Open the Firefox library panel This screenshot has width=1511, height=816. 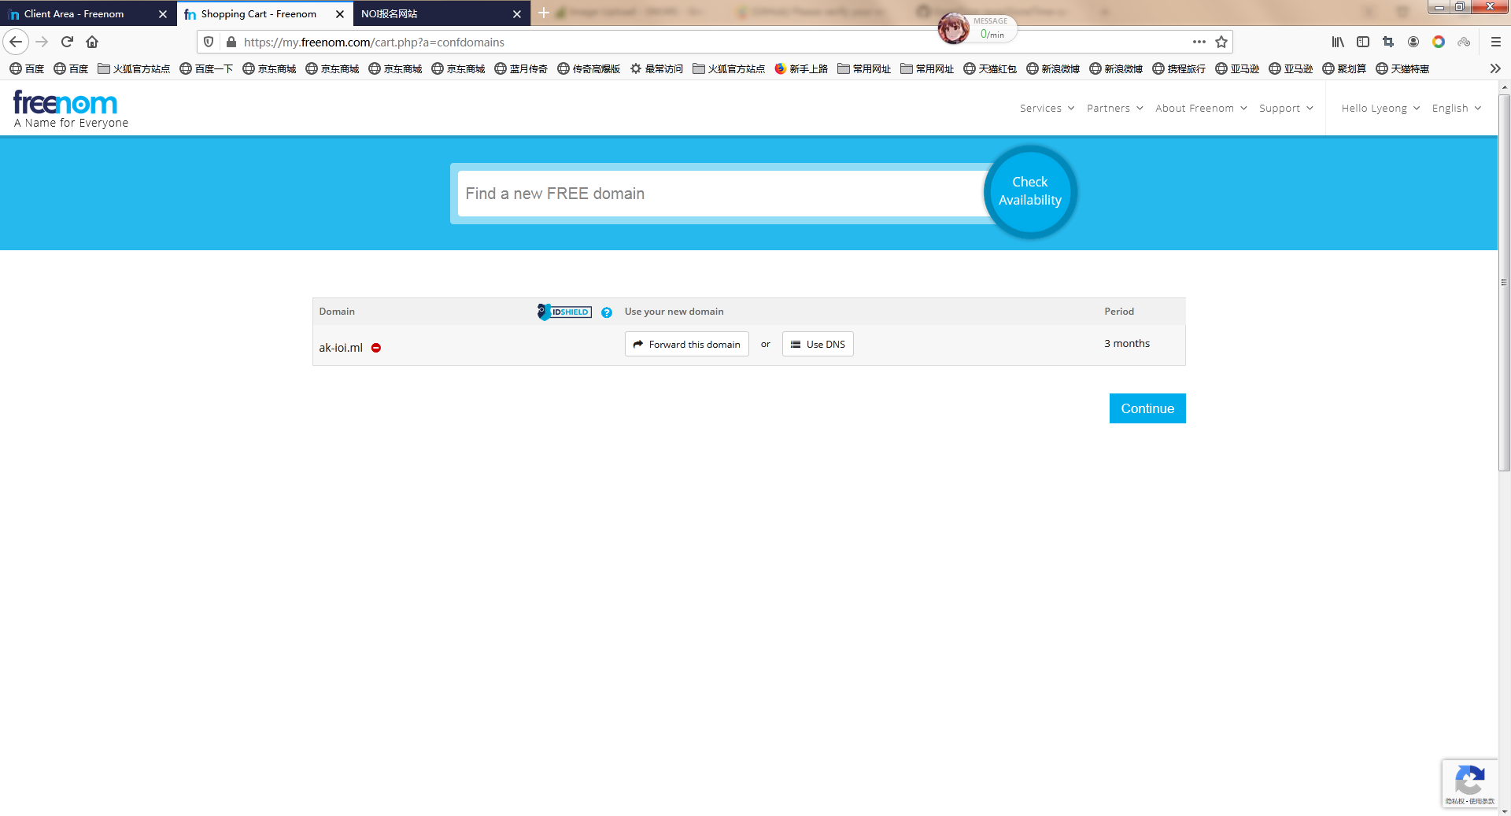1338,42
